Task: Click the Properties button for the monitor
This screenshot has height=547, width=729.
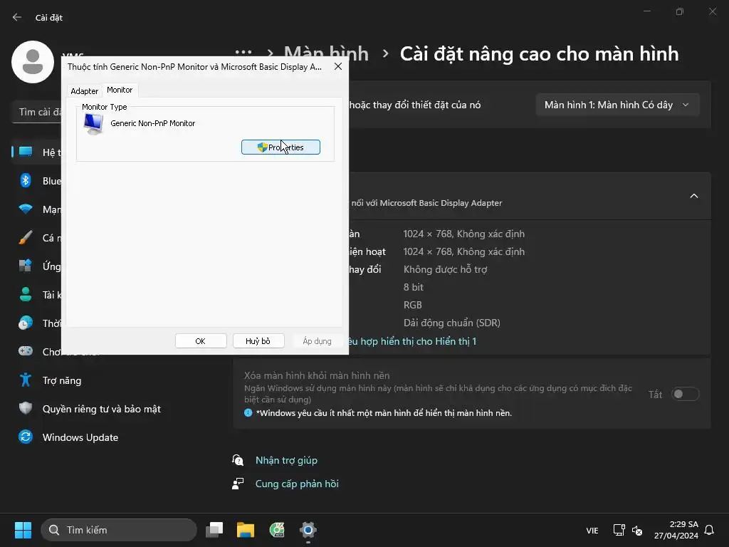Action: point(280,147)
